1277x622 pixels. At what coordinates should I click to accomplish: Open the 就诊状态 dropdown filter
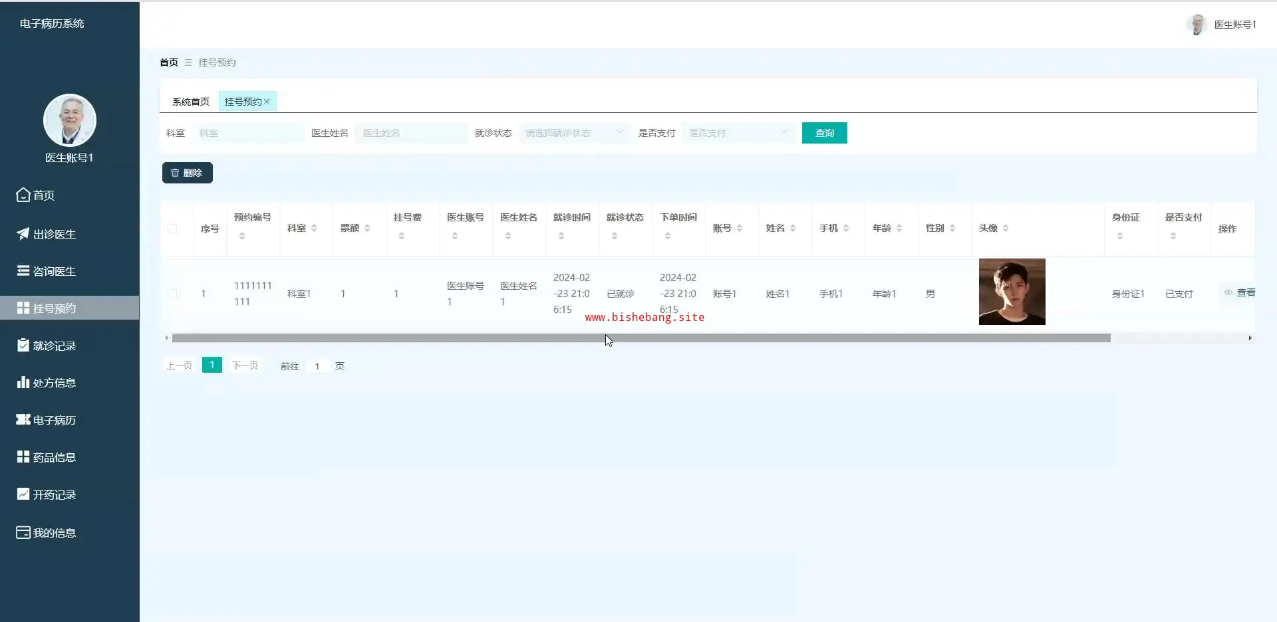point(575,133)
